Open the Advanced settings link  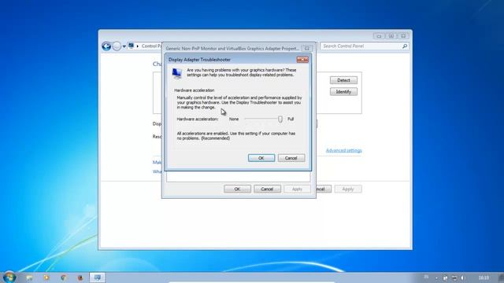[x=343, y=150]
